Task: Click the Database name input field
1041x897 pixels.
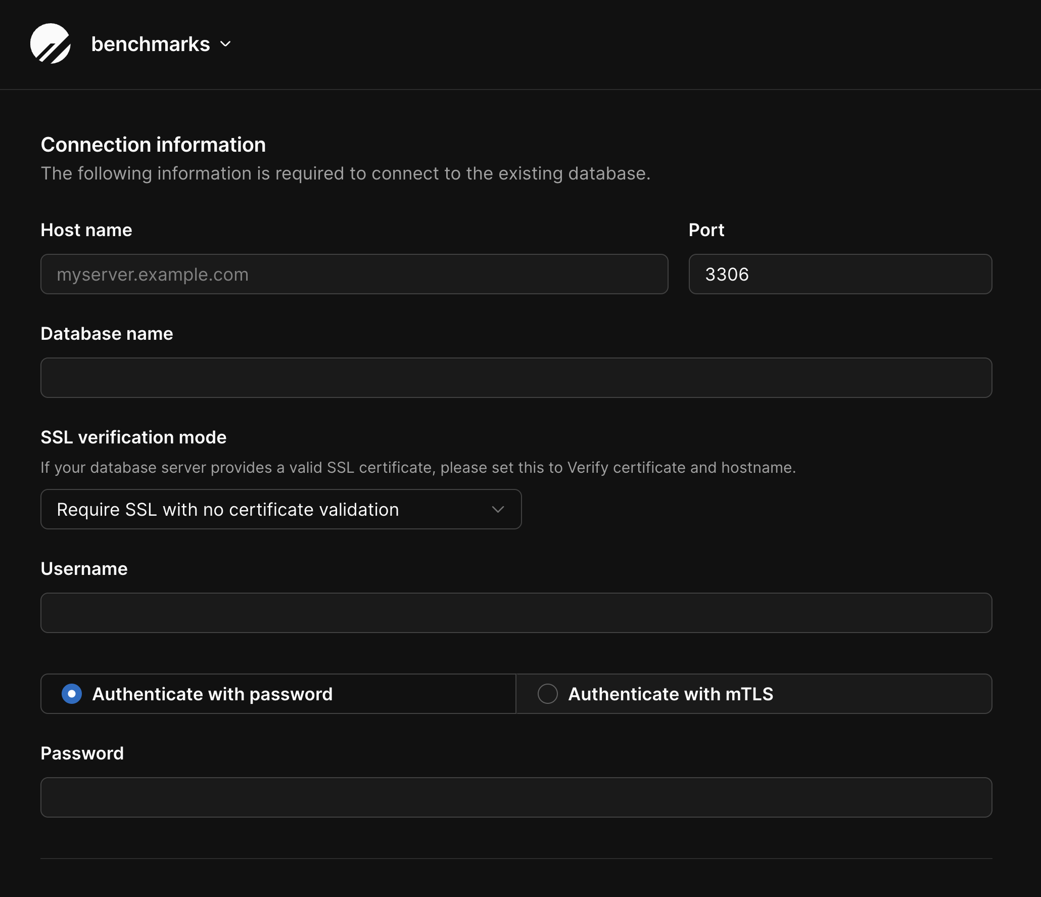Action: pos(515,377)
